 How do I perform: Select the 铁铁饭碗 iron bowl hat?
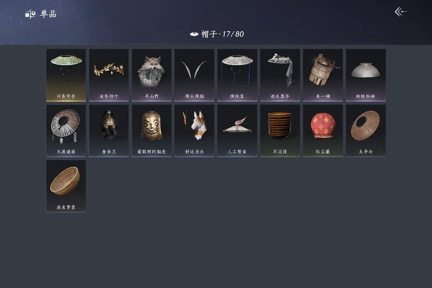[x=366, y=75]
